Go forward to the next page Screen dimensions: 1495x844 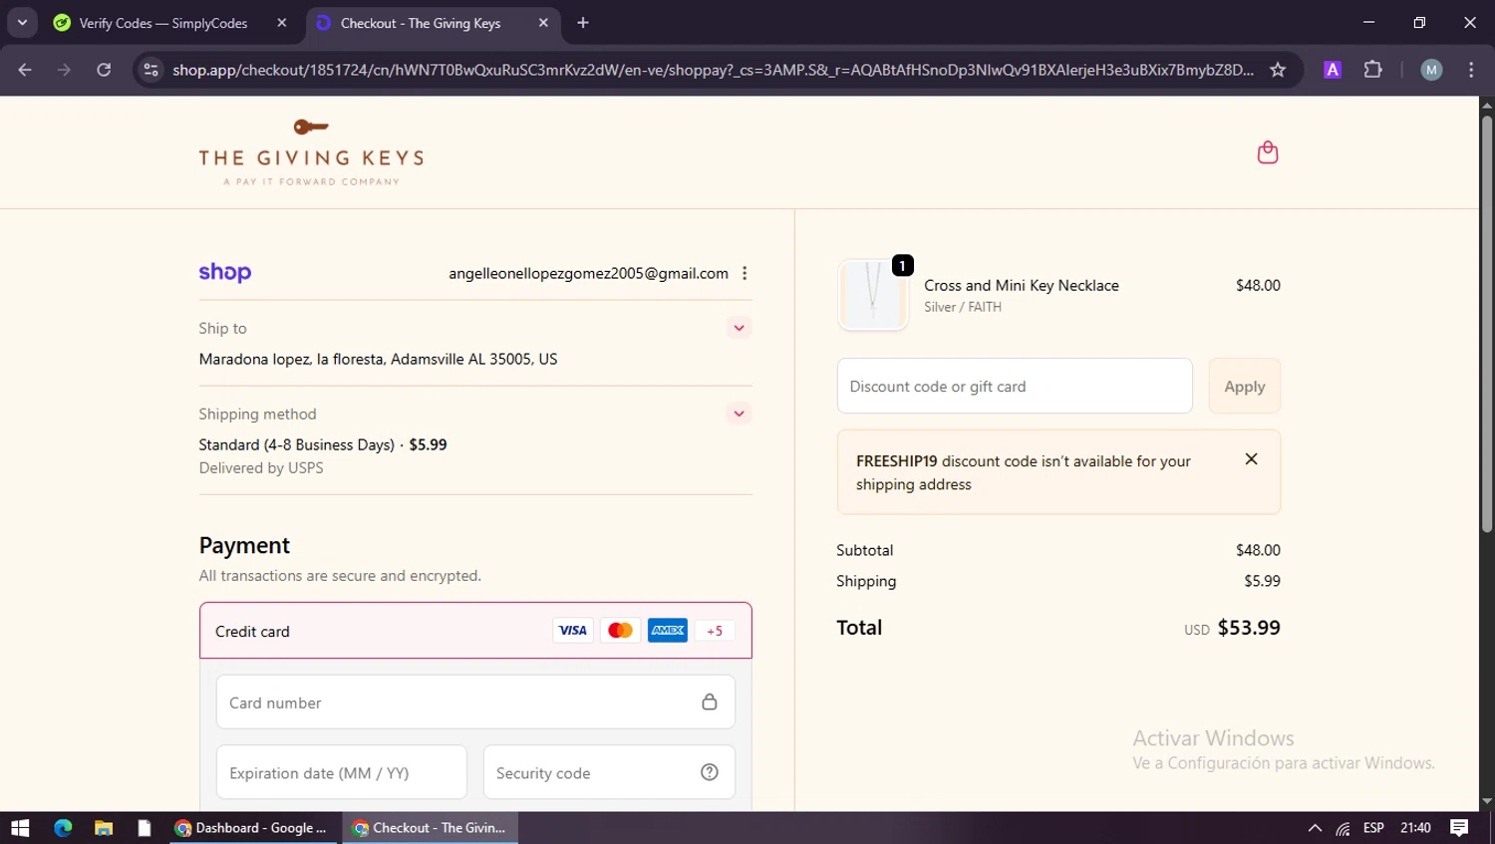coord(64,70)
